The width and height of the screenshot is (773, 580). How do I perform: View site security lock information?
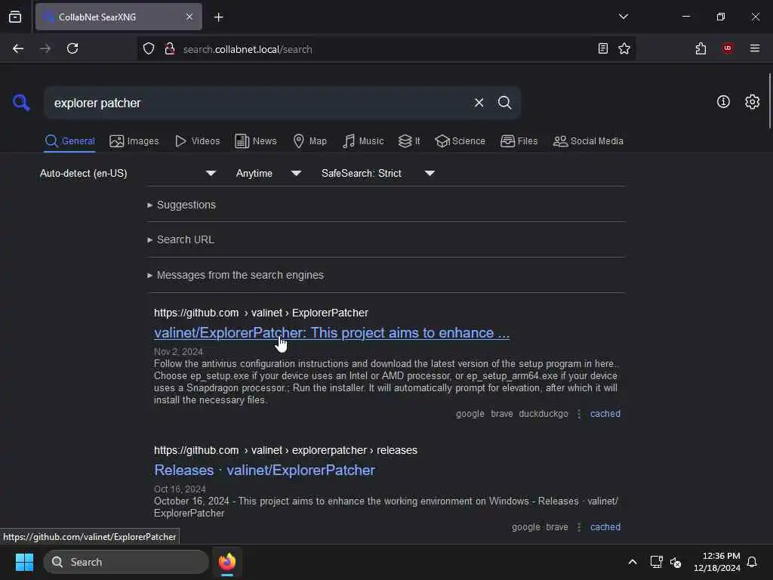coord(170,49)
